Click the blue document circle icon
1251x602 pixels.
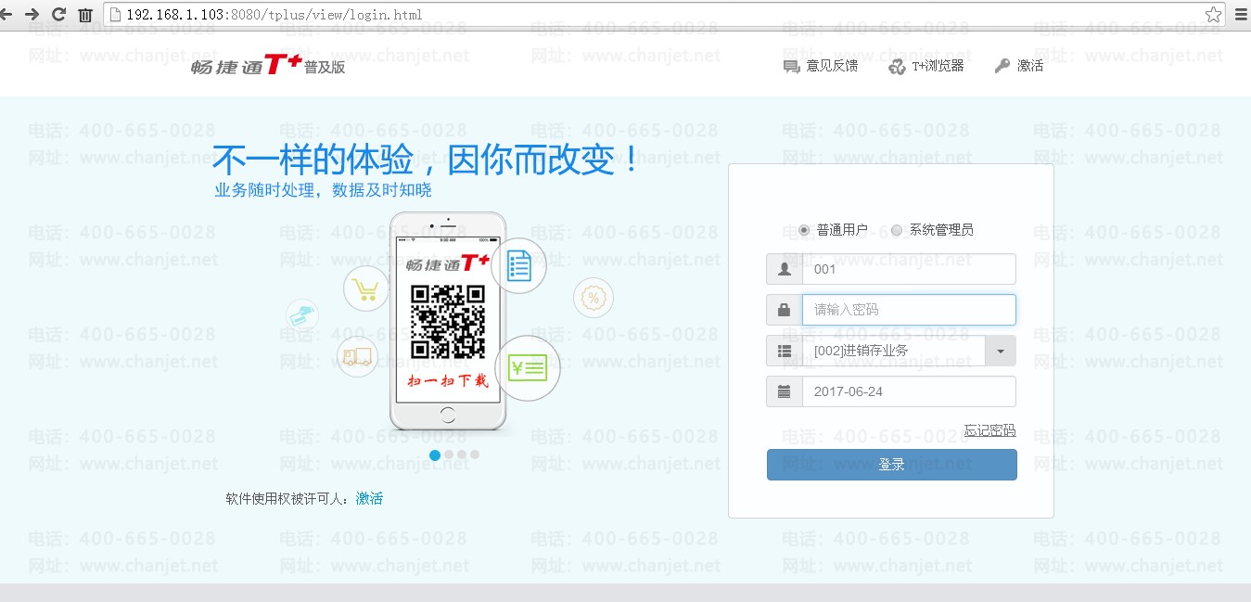(x=518, y=265)
